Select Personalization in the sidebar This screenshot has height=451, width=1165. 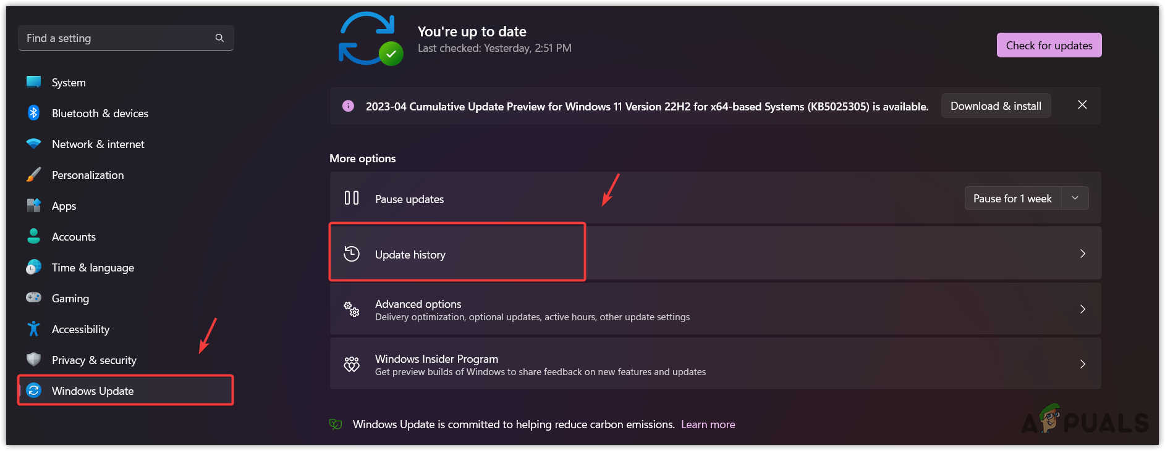[126, 175]
